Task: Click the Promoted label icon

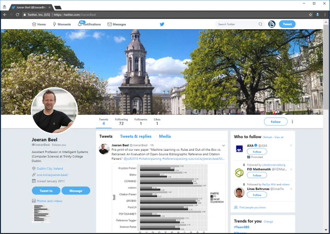Action: pyautogui.click(x=248, y=157)
